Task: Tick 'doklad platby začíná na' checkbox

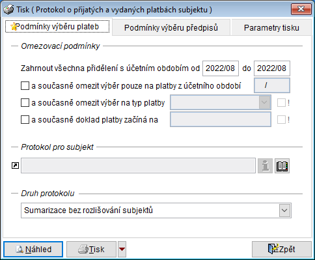Action: tap(25, 119)
